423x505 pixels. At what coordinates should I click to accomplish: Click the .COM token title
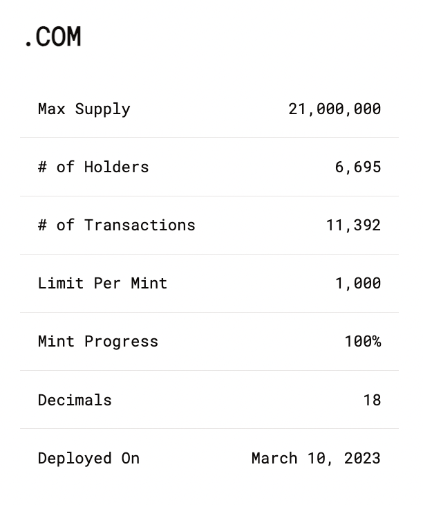point(53,37)
